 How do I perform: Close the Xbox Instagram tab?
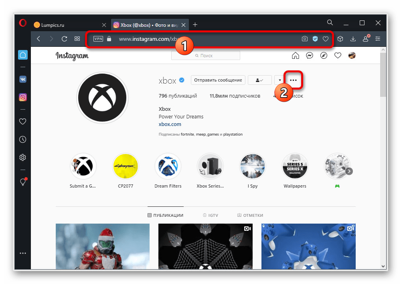[183, 25]
